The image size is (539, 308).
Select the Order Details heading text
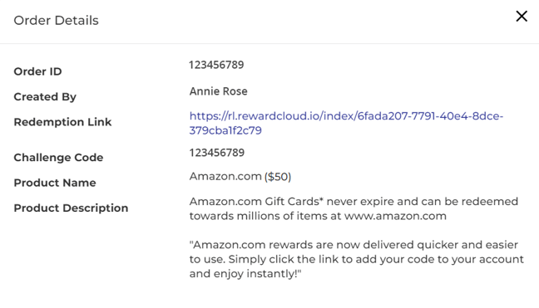click(56, 21)
